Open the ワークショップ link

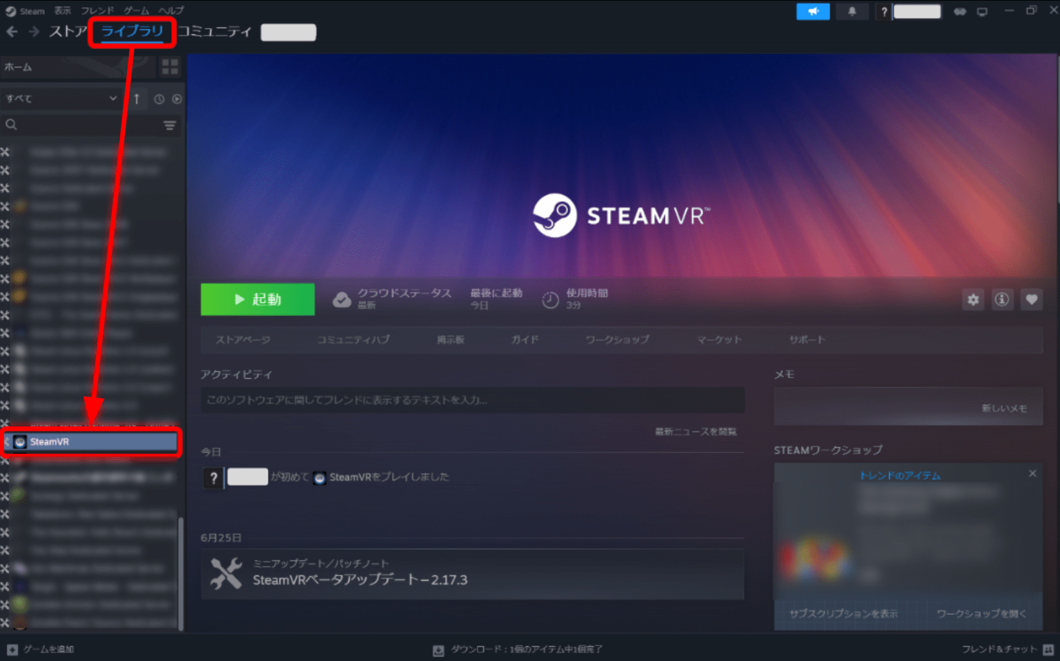[617, 339]
